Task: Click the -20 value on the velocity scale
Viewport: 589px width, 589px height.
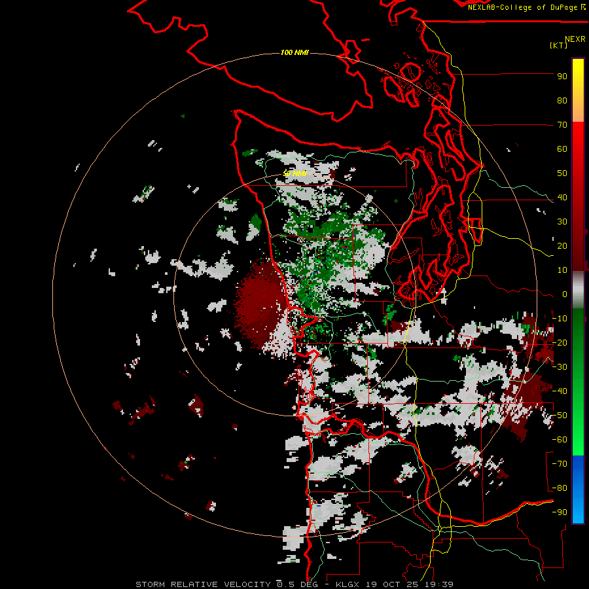Action: tap(560, 342)
